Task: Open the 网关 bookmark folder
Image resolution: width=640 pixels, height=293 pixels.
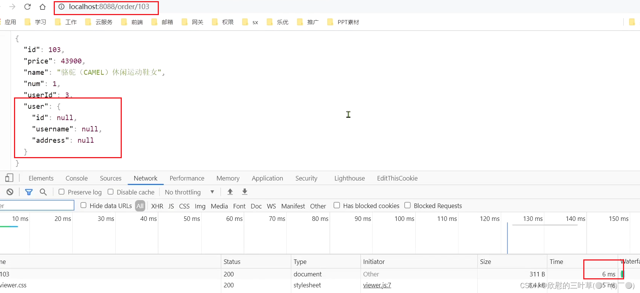Action: click(x=193, y=22)
